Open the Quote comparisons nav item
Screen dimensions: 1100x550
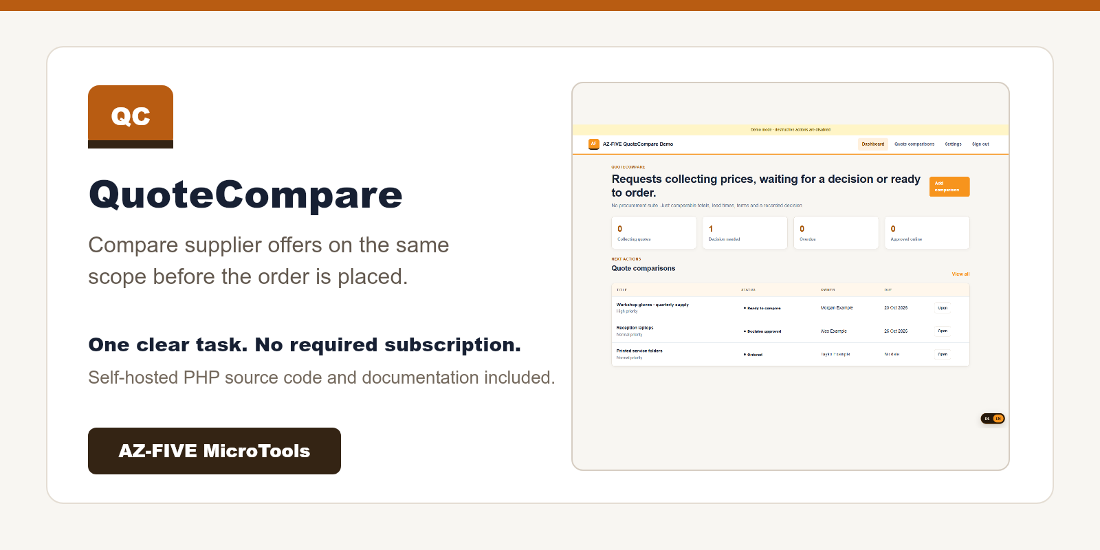click(x=914, y=144)
